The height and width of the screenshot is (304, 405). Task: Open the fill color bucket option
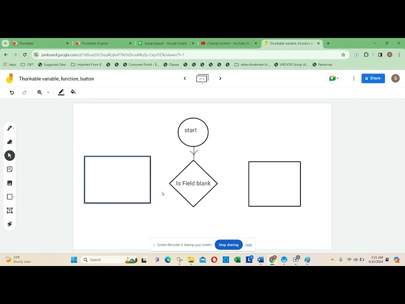click(73, 92)
